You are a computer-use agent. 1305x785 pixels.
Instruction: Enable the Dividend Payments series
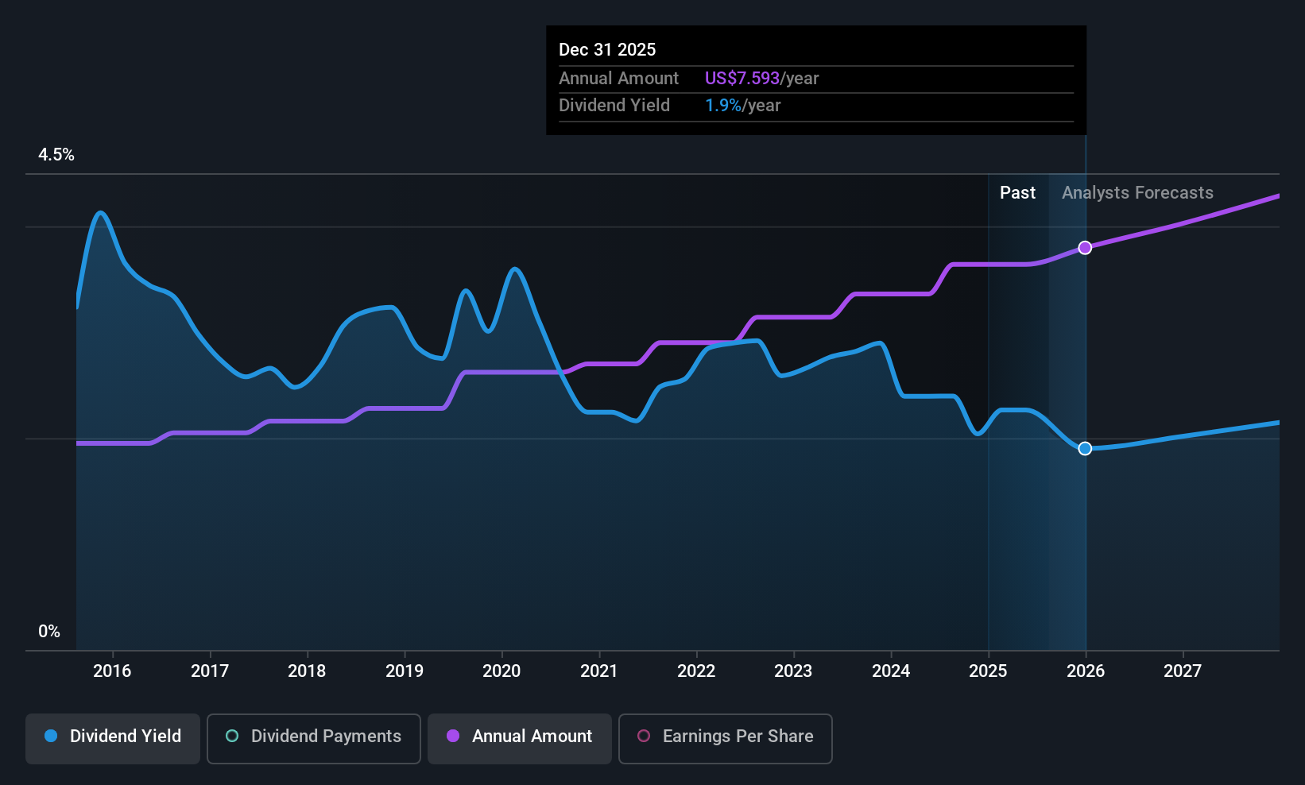tap(314, 738)
